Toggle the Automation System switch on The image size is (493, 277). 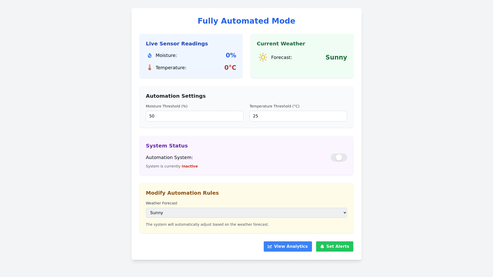339,157
